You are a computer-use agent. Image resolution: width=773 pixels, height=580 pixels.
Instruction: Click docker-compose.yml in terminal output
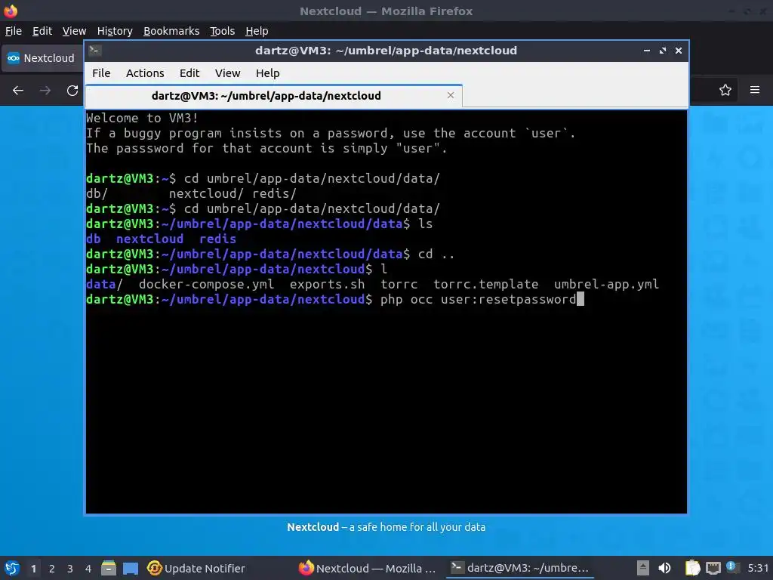point(206,285)
